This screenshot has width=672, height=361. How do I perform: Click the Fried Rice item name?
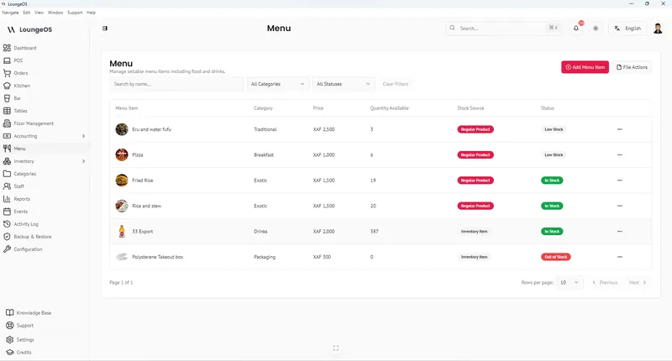coord(143,180)
